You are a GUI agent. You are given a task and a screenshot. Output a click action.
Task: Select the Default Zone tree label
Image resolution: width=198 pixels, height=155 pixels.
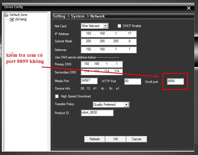tap(18, 15)
